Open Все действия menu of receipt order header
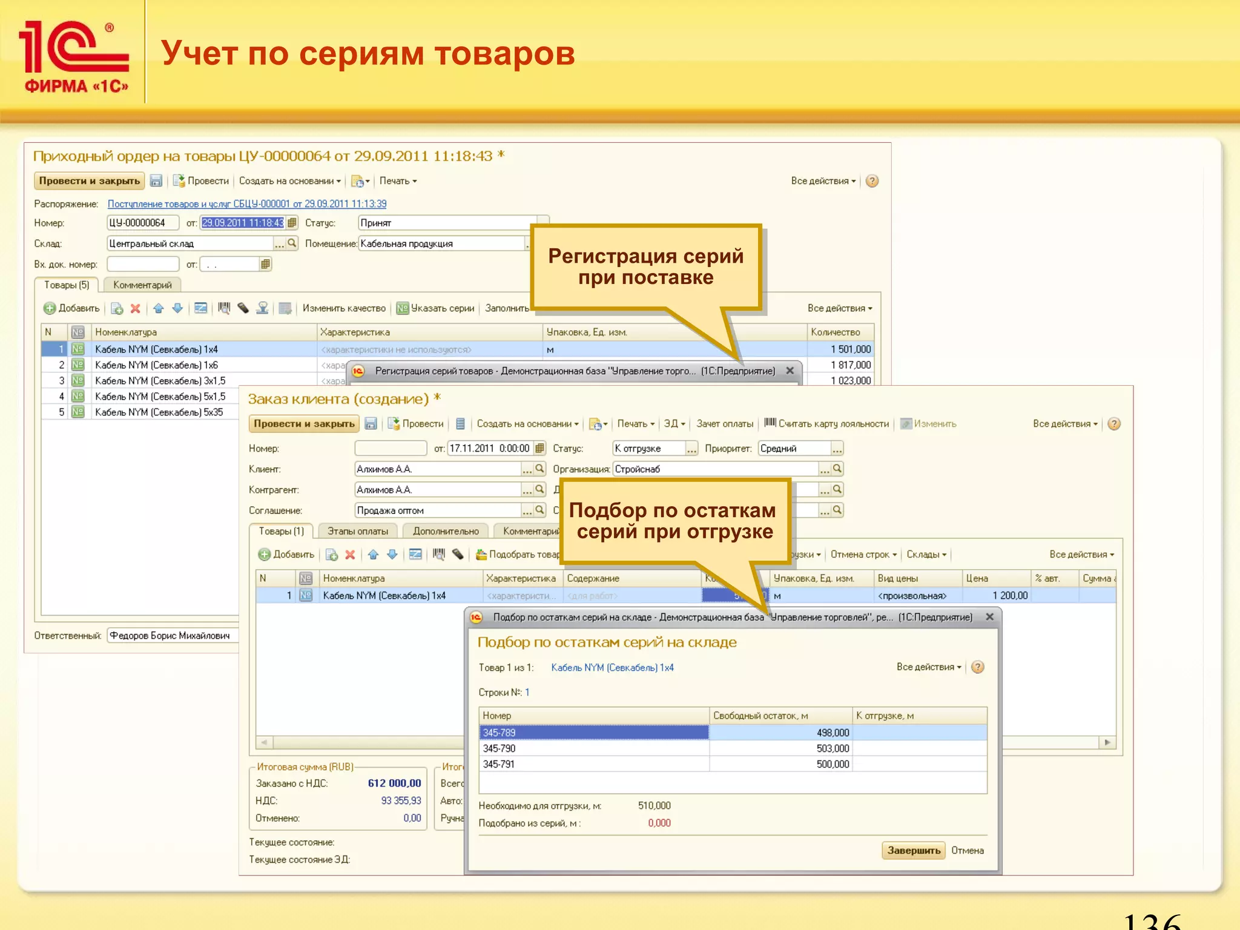This screenshot has height=930, width=1240. coord(823,181)
